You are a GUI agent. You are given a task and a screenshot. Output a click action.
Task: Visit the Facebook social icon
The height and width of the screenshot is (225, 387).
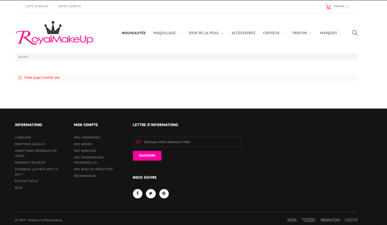pyautogui.click(x=137, y=193)
